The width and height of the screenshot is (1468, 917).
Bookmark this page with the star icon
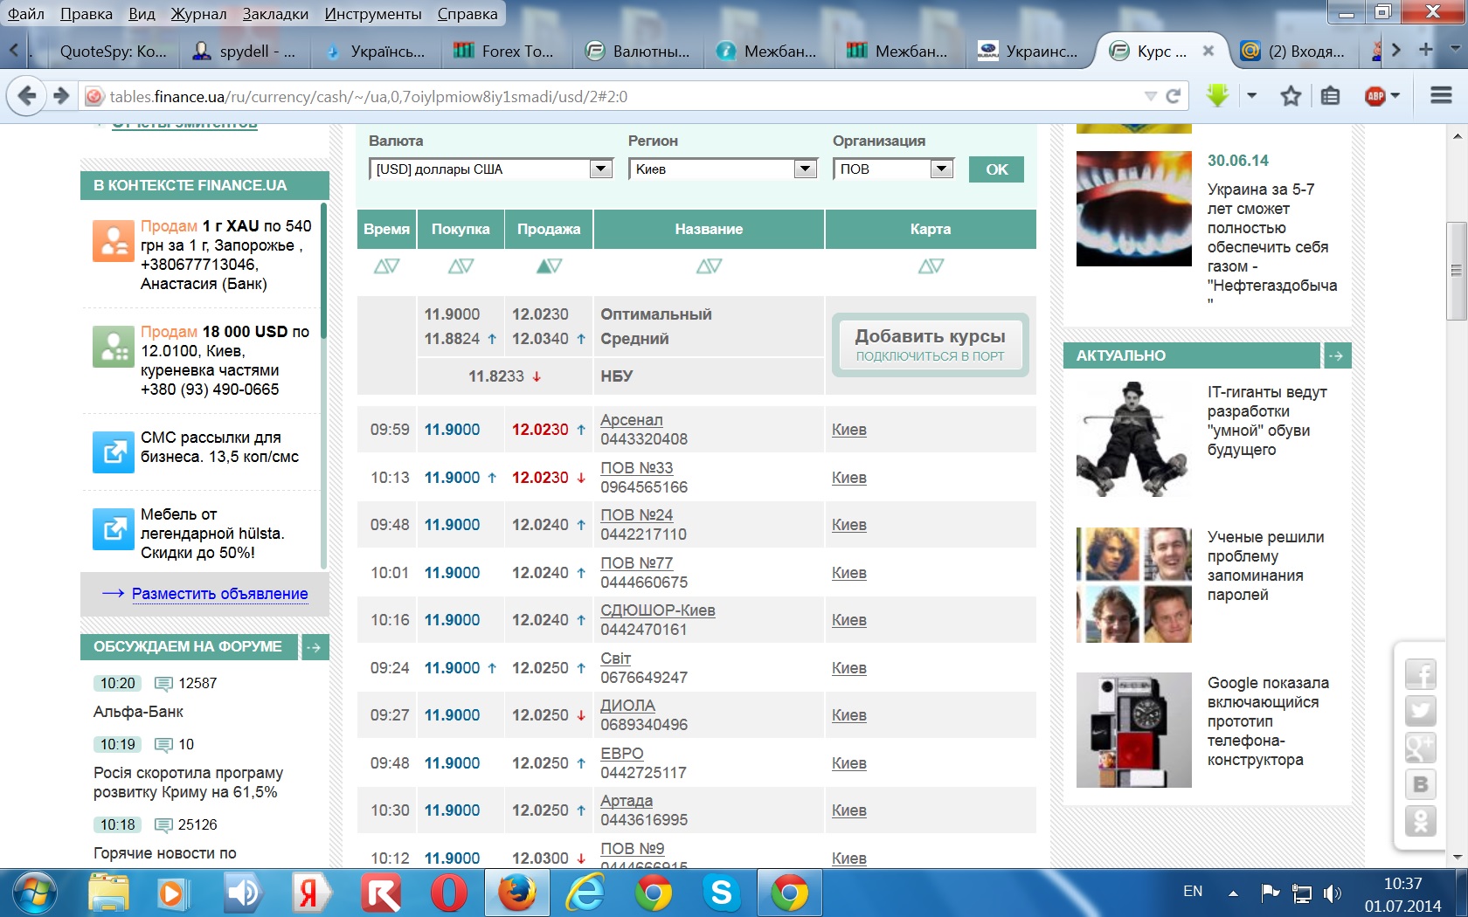click(1291, 96)
